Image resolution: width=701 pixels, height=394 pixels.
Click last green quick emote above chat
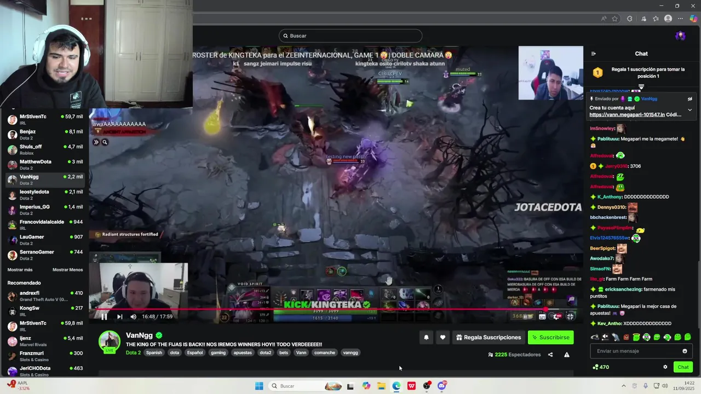tap(688, 337)
